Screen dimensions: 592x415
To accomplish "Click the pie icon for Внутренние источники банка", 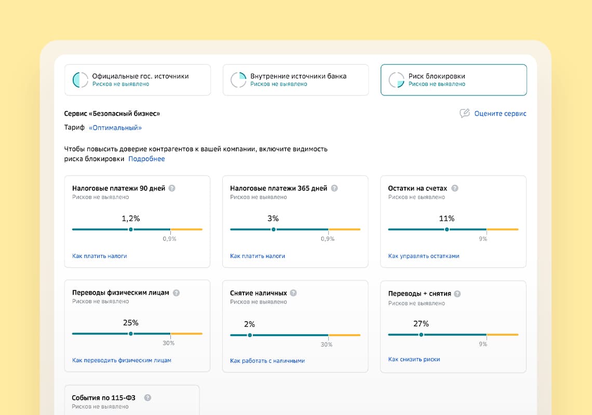I will click(x=238, y=79).
